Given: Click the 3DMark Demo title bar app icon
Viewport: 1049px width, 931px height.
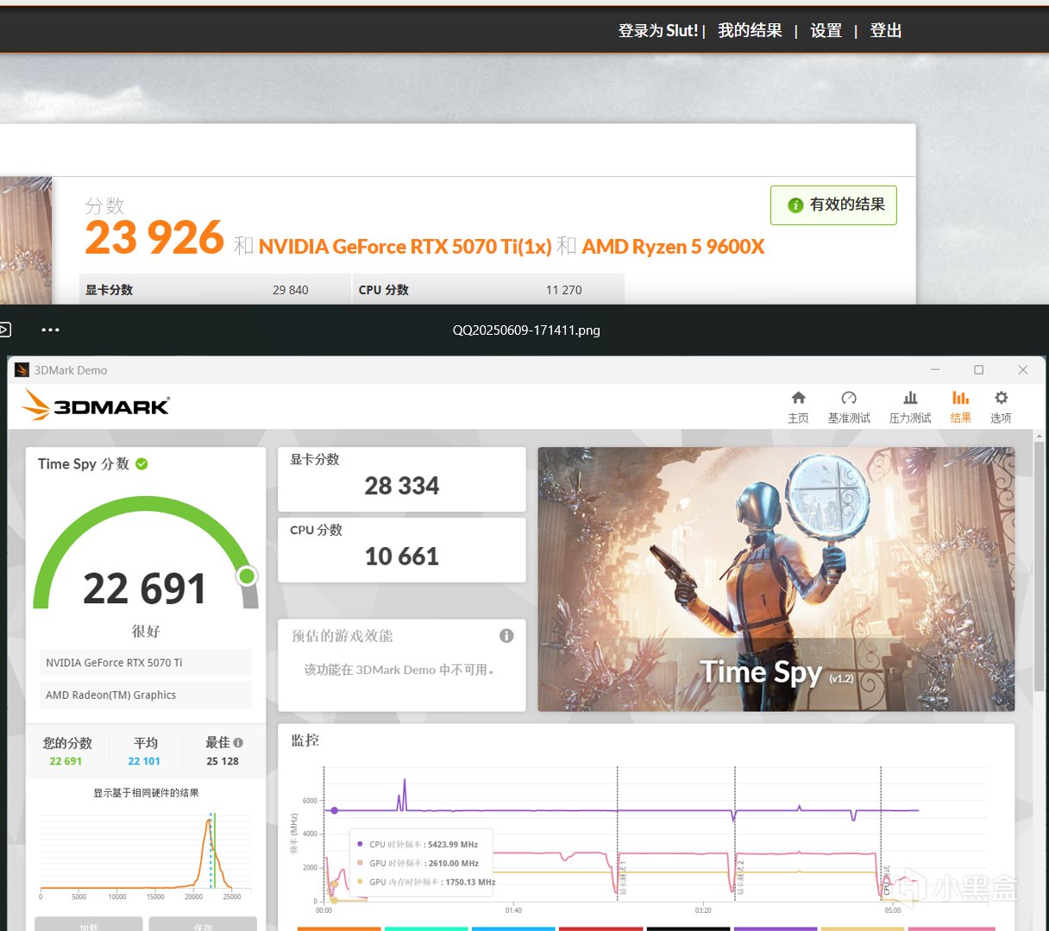Looking at the screenshot, I should 22,370.
